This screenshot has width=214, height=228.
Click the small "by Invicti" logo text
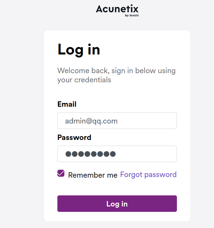coord(132,15)
